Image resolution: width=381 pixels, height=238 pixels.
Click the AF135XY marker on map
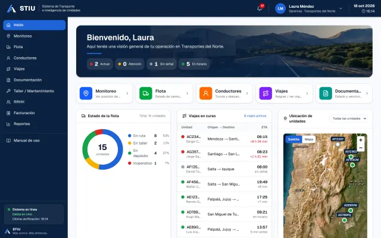tap(338, 144)
